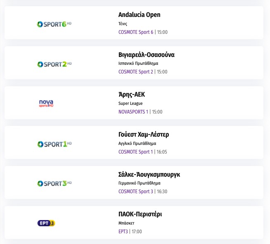Select the purple COSMOTE Sport 2 channel link
The width and height of the screenshot is (270, 244).
[136, 72]
